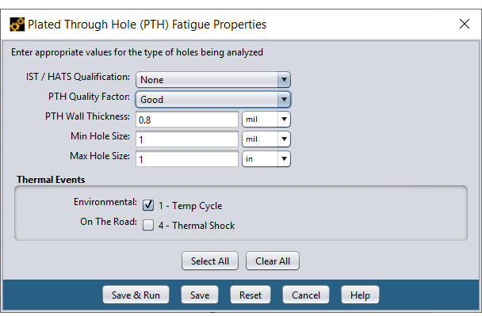482x316 pixels.
Task: Reset the dialog values
Action: 251,295
